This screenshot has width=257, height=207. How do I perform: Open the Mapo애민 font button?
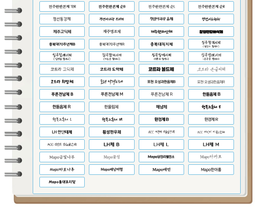point(161,169)
